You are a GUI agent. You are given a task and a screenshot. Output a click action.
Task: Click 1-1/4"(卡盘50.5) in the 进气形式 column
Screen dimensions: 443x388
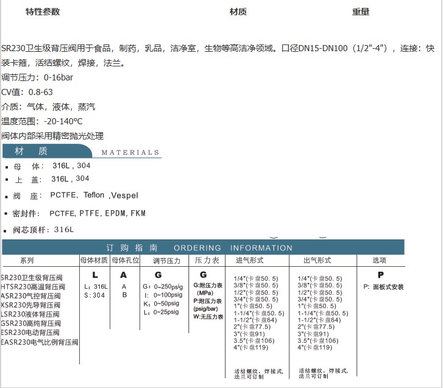click(x=259, y=313)
